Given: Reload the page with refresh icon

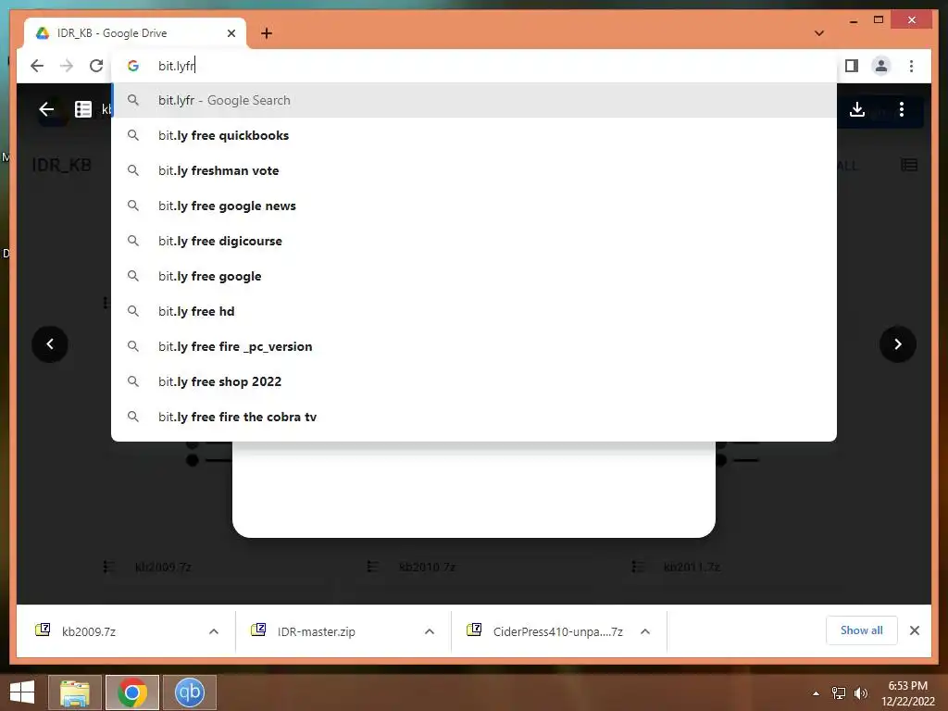Looking at the screenshot, I should [96, 66].
